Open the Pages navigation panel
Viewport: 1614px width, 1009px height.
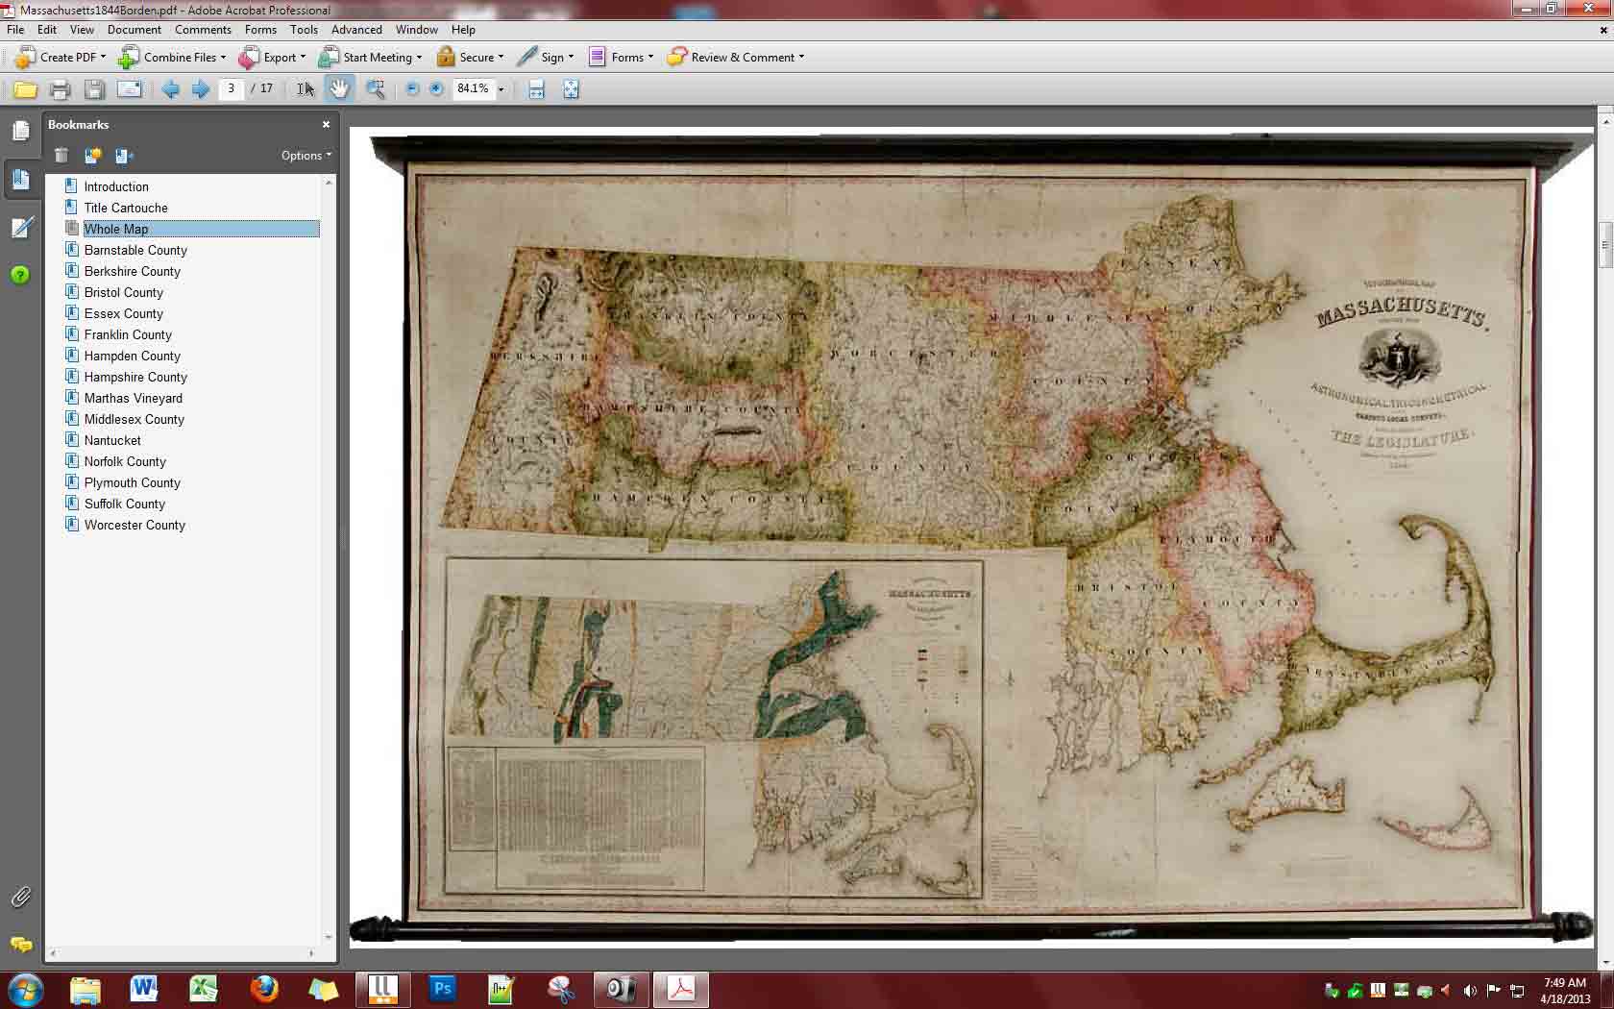point(21,131)
